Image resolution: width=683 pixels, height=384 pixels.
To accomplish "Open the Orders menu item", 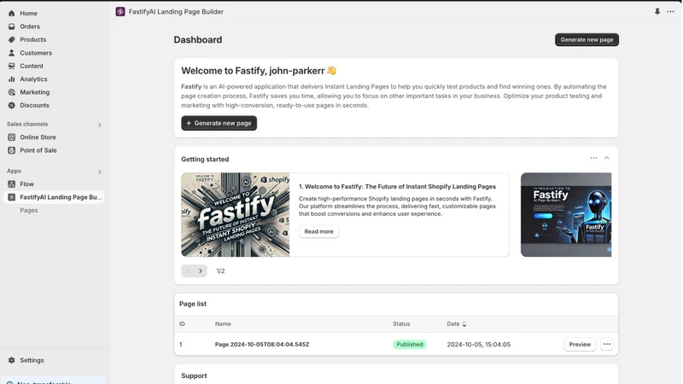I will click(30, 26).
